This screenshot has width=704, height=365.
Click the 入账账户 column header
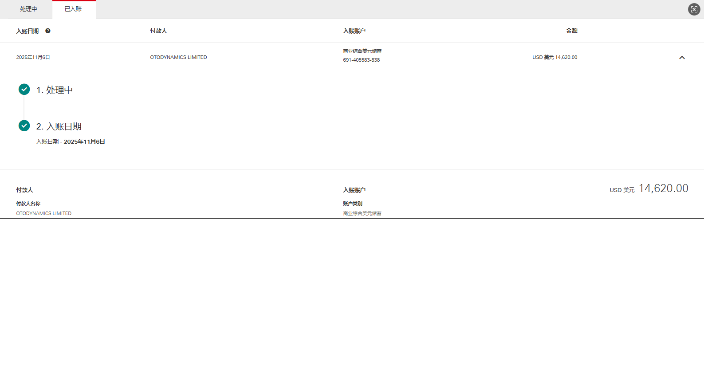click(354, 31)
